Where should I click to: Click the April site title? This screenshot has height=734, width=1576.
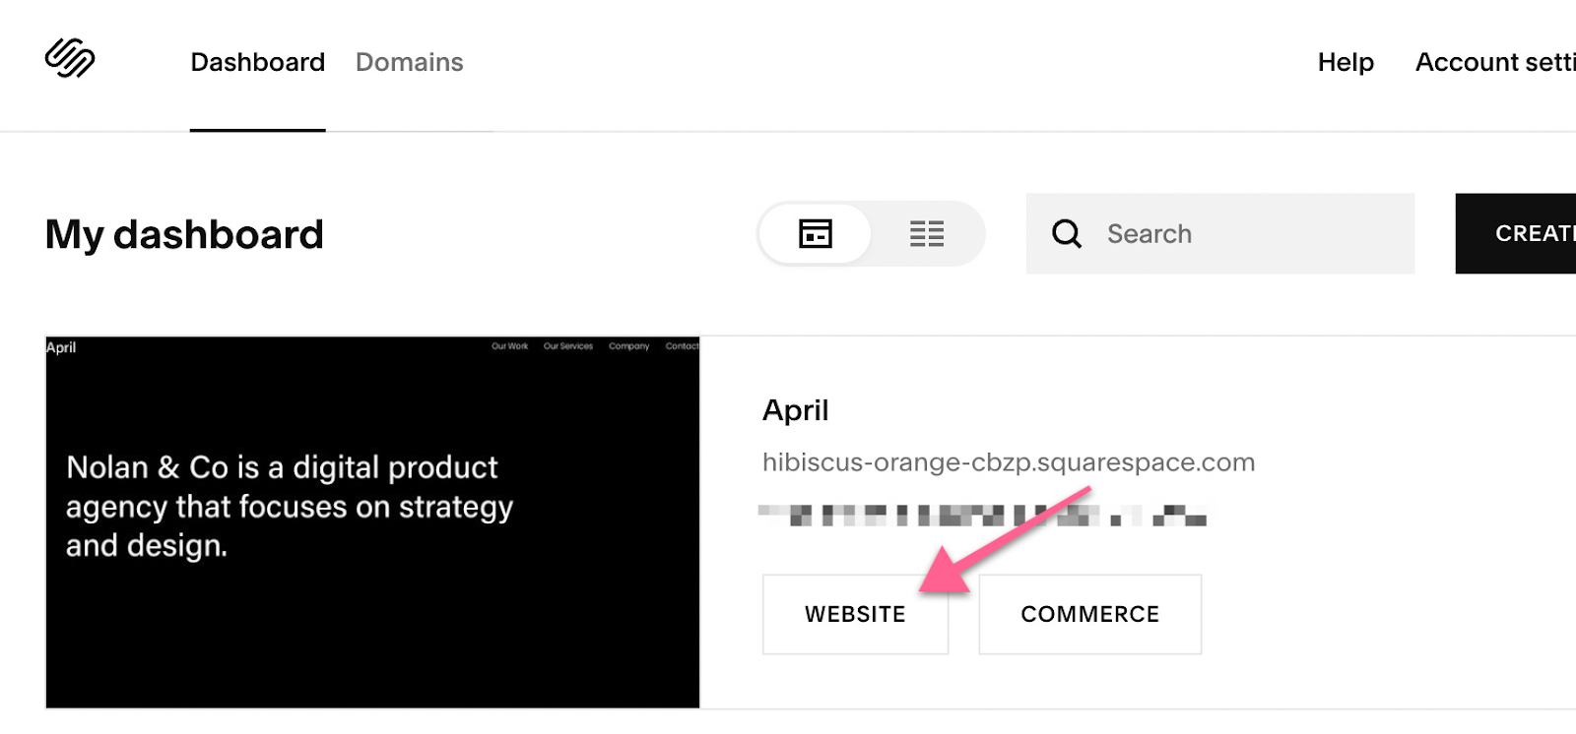click(x=795, y=410)
